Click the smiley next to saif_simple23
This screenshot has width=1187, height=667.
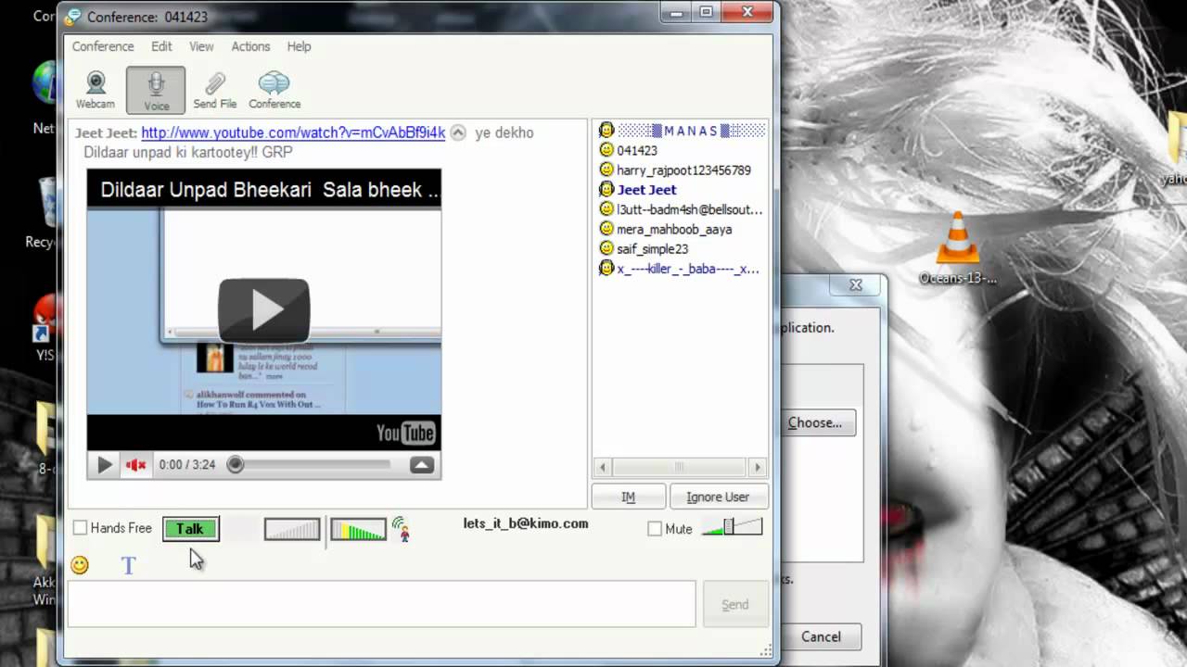(x=606, y=248)
